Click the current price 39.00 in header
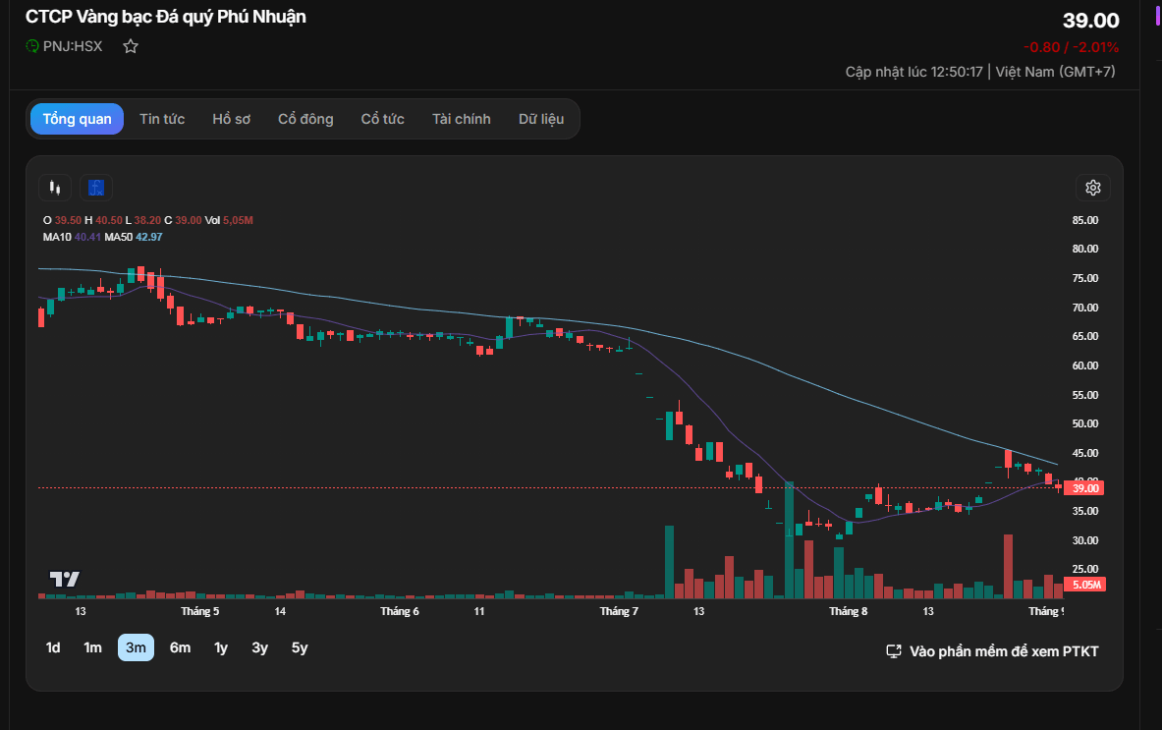The width and height of the screenshot is (1162, 730). click(x=1091, y=21)
